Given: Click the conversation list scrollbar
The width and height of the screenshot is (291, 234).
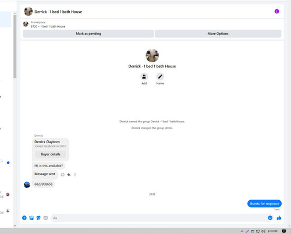Looking at the screenshot, I should coord(15,47).
